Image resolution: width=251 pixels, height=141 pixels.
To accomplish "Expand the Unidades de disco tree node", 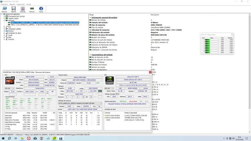I will [x=4, y=33].
